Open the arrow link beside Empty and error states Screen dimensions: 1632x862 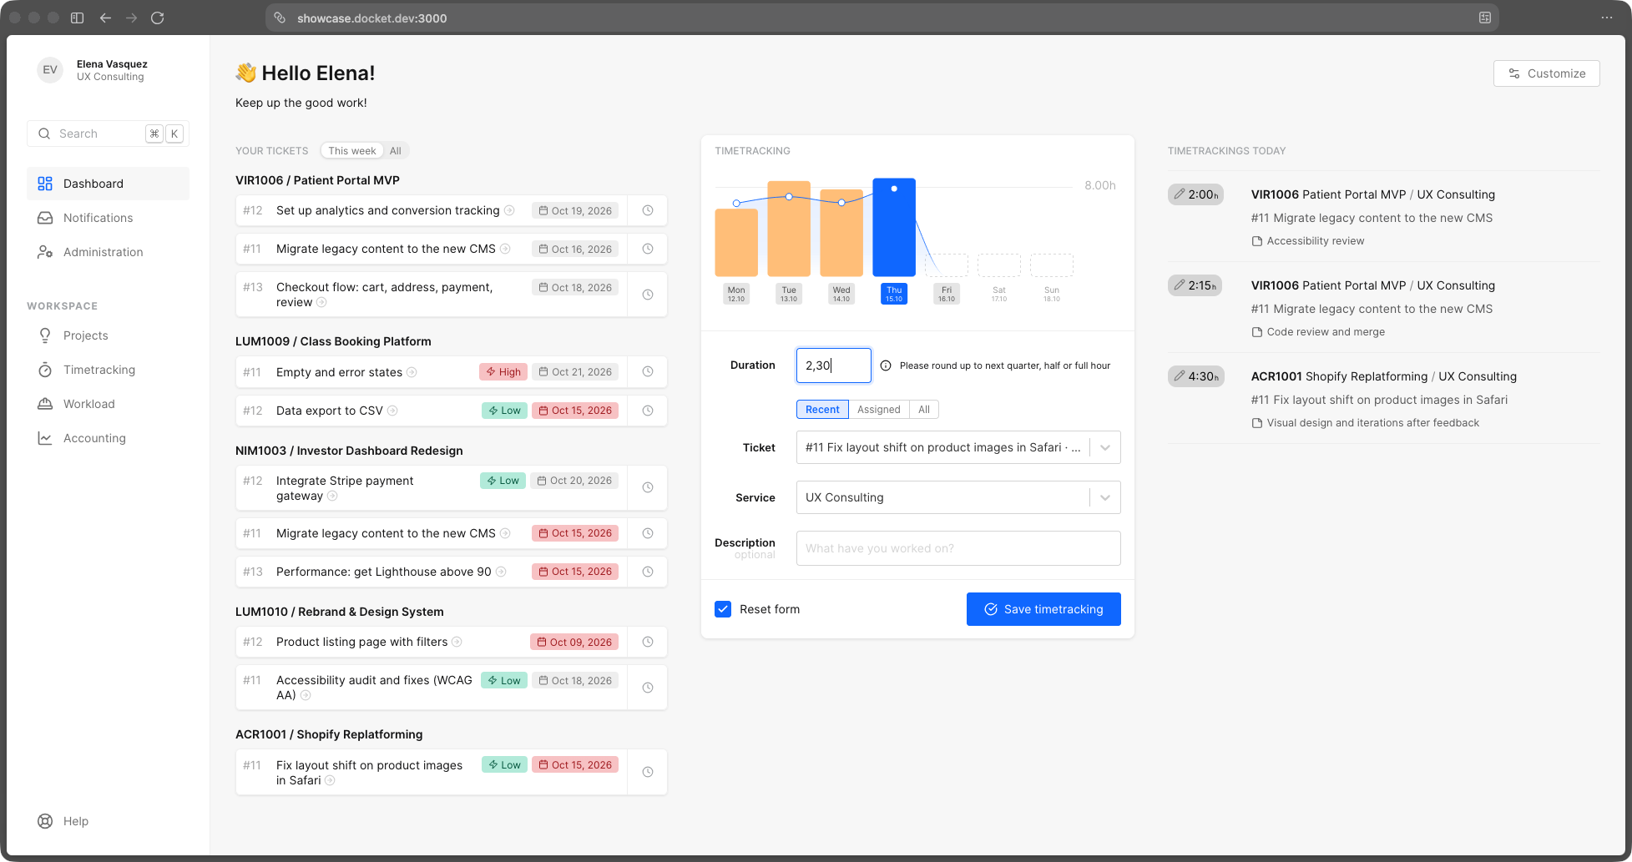[x=412, y=372]
